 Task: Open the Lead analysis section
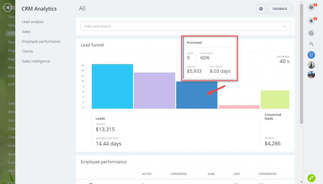33,22
